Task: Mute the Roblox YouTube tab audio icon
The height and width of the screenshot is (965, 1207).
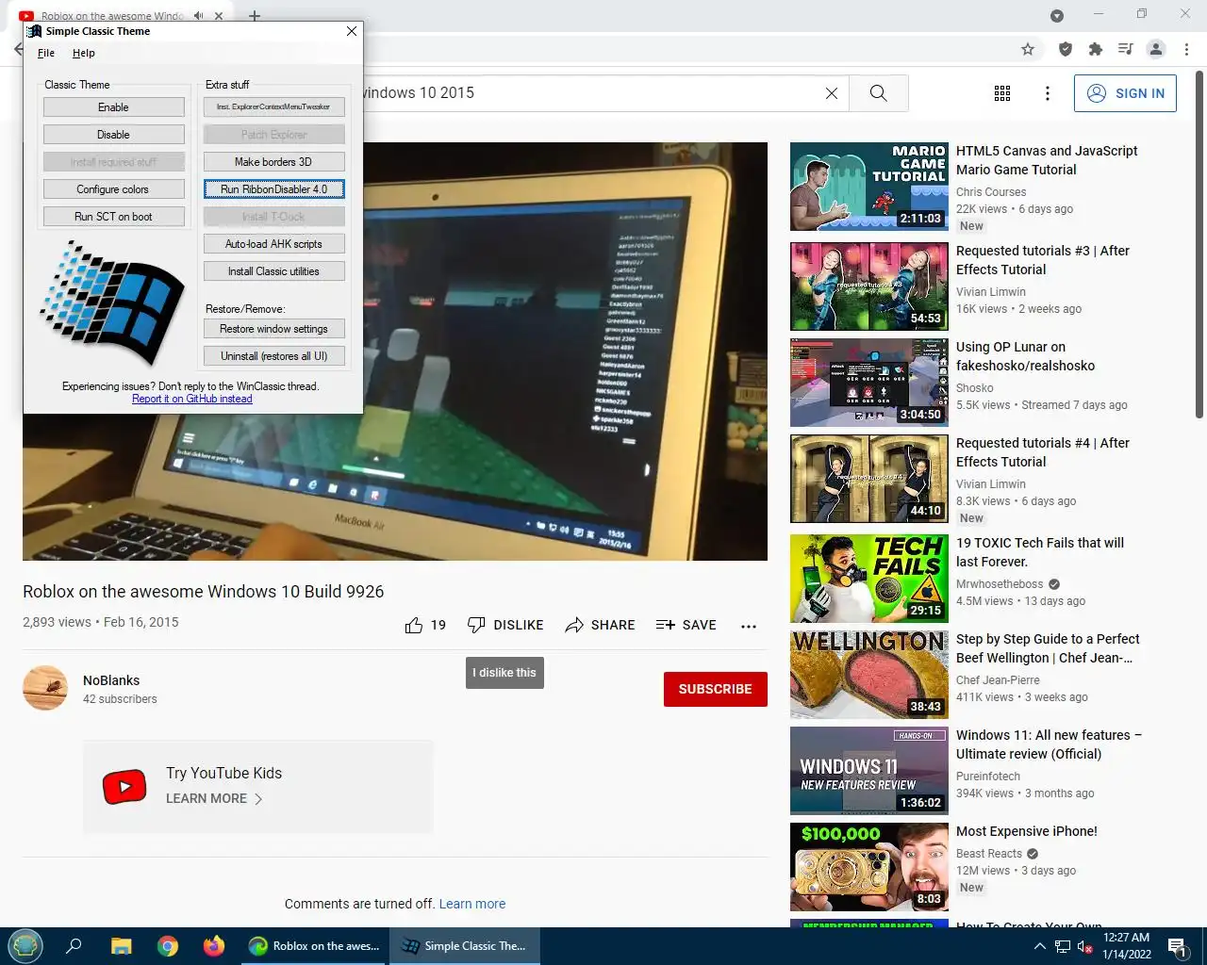Action: pos(199,16)
